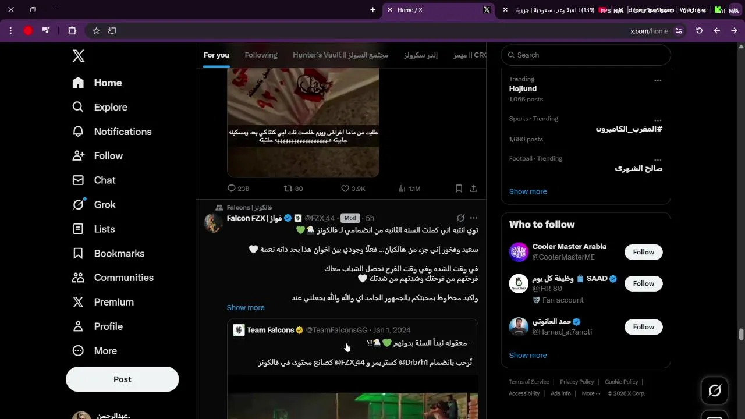Open the Chrome three-dot menu
The width and height of the screenshot is (745, 419).
click(10, 31)
